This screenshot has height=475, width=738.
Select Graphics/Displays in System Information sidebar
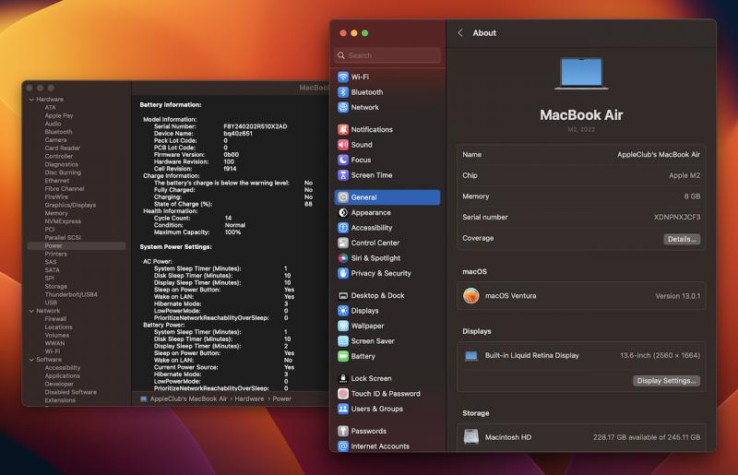point(70,206)
